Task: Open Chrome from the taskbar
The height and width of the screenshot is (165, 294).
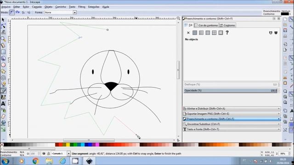Action: click(x=35, y=161)
